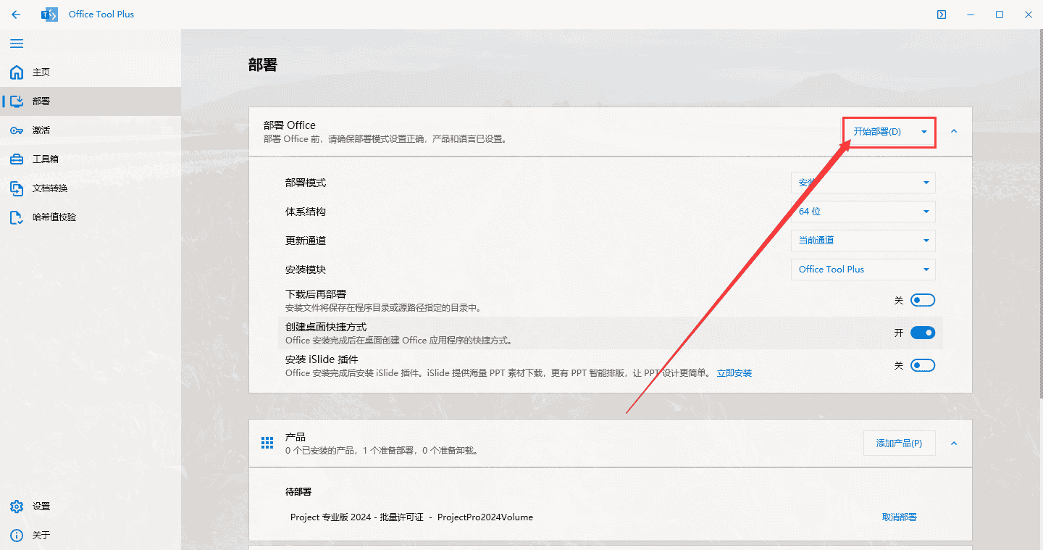The height and width of the screenshot is (550, 1043).
Task: Click the info icon beside 关于
Action: [16, 536]
